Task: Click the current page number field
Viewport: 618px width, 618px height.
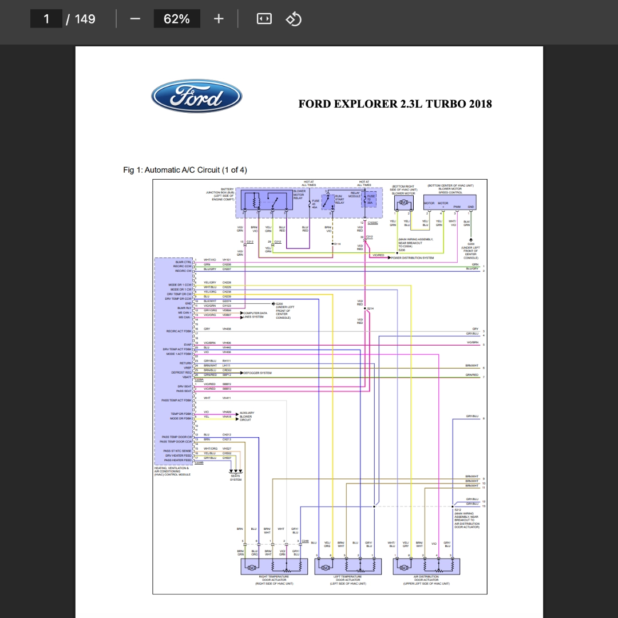Action: point(46,19)
